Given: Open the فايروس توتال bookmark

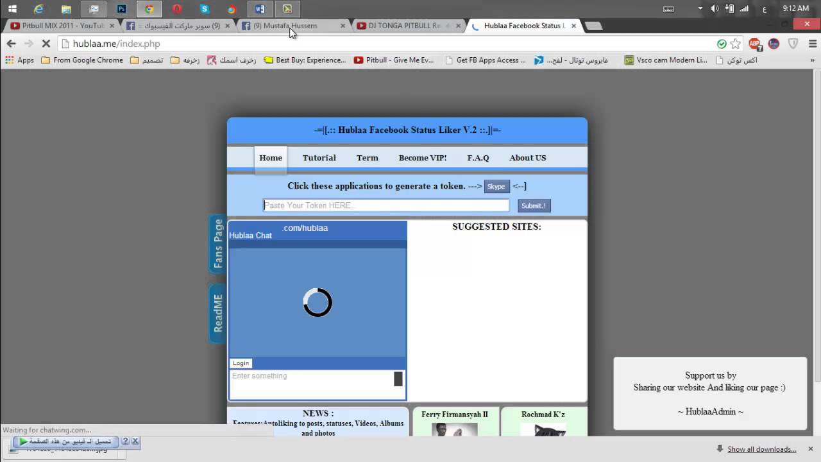Looking at the screenshot, I should (571, 60).
